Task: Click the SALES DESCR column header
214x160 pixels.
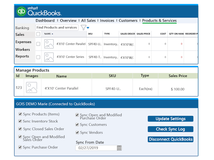Action: pyautogui.click(x=128, y=34)
